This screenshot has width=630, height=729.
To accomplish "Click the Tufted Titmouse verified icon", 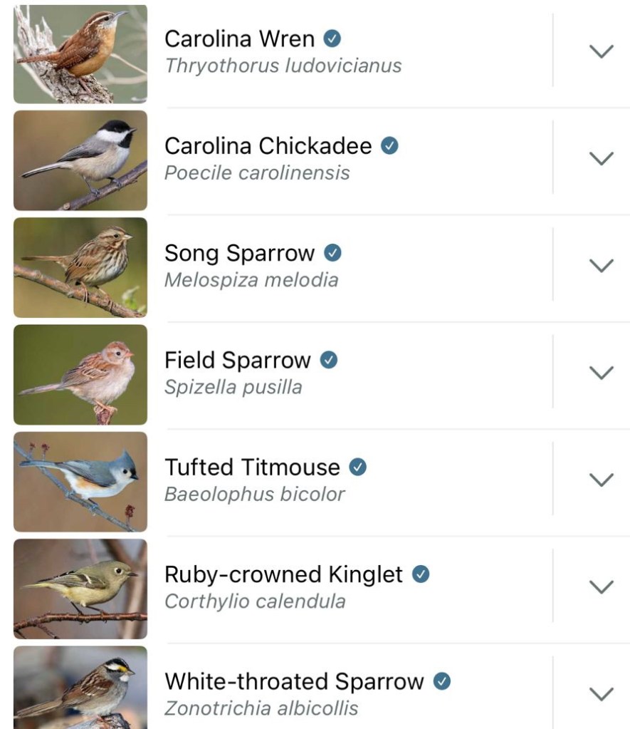I will point(358,467).
